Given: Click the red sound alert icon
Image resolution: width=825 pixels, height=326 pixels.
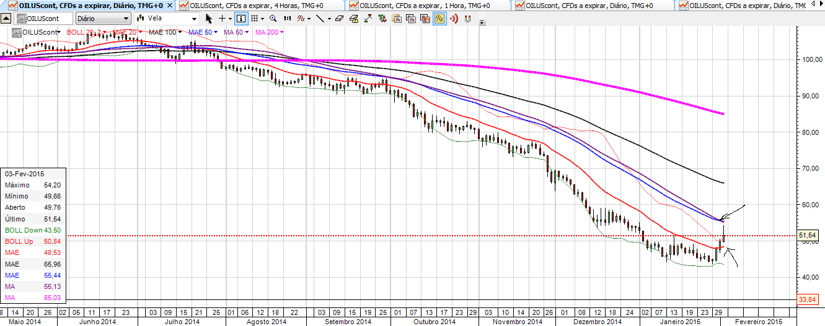Looking at the screenshot, I should pos(453,19).
